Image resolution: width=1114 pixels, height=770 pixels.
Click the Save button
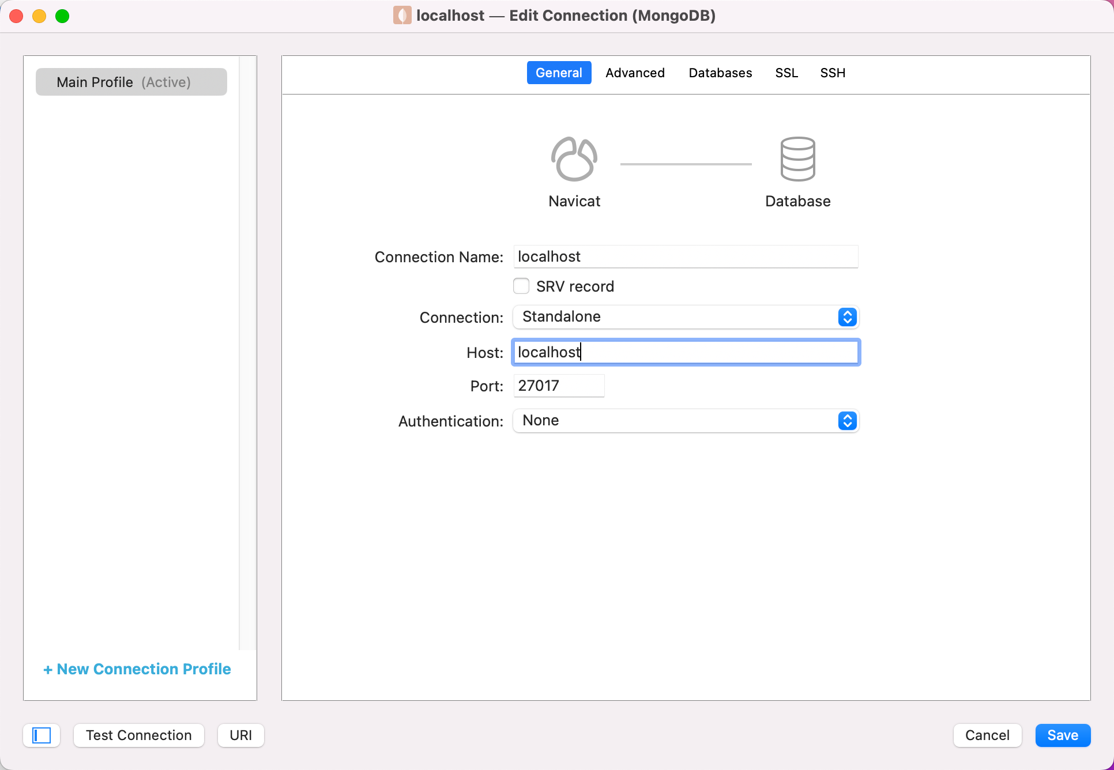(x=1062, y=735)
